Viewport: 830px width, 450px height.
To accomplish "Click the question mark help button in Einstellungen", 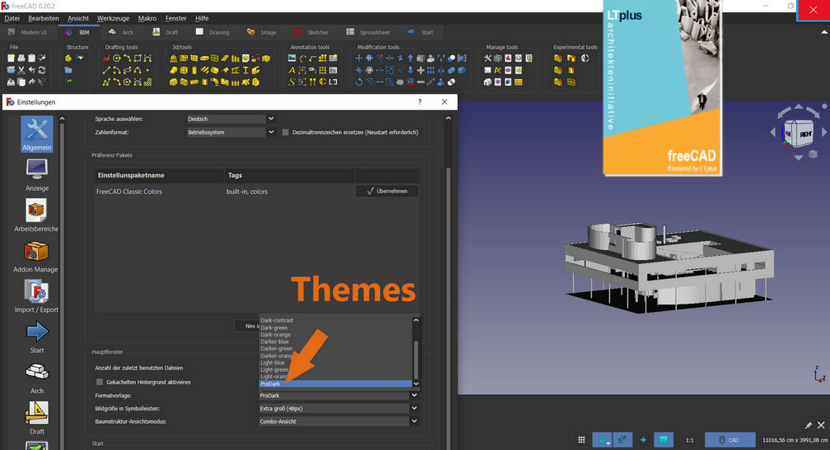I will click(420, 102).
